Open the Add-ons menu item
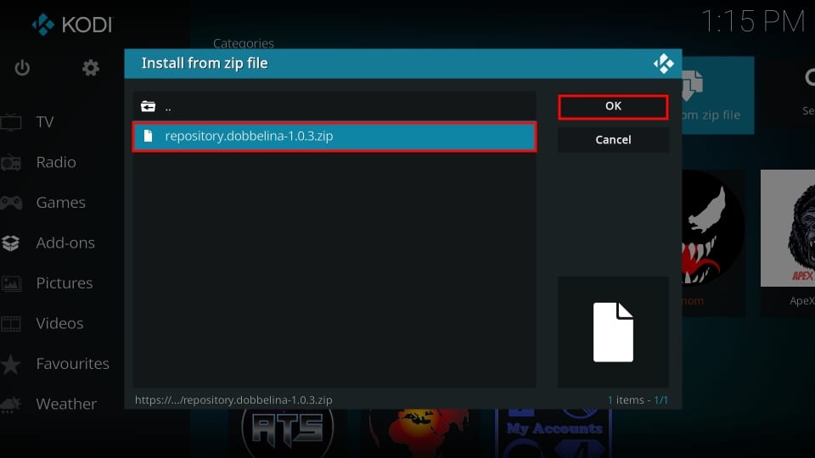 [65, 243]
